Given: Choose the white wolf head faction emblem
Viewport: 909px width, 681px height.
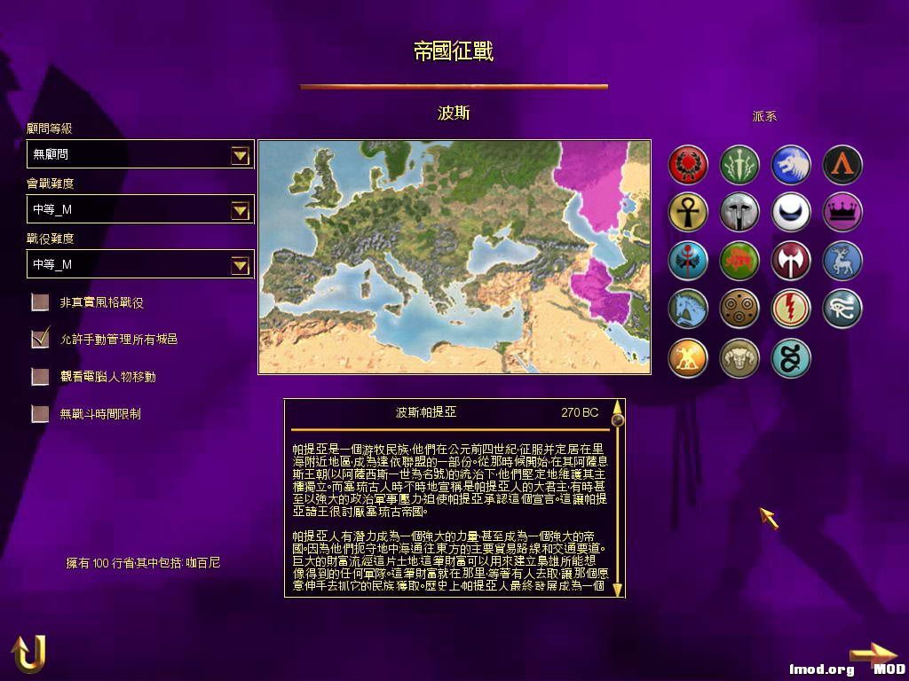Looking at the screenshot, I should pos(791,164).
